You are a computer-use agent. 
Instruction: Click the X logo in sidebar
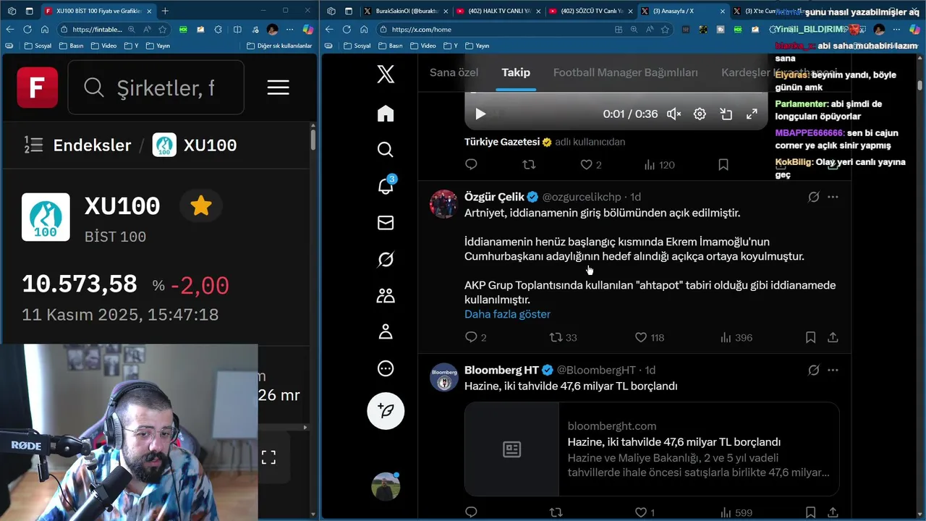tap(386, 74)
